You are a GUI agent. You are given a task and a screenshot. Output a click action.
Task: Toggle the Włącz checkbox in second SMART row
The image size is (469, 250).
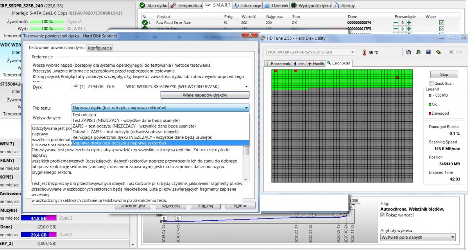tap(442, 29)
